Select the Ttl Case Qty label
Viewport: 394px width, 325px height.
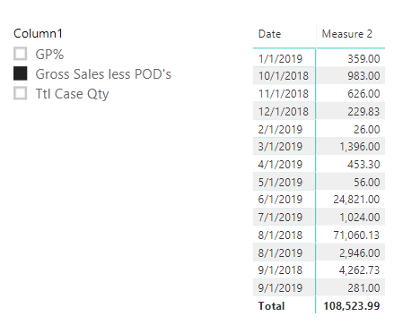point(72,94)
